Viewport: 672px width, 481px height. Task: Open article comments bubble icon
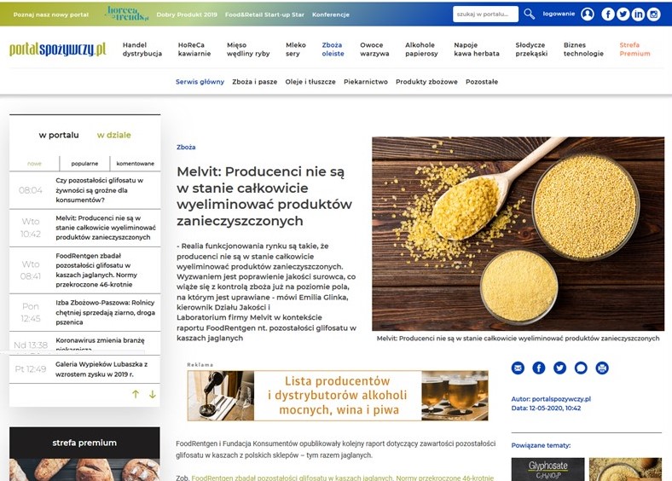(581, 368)
